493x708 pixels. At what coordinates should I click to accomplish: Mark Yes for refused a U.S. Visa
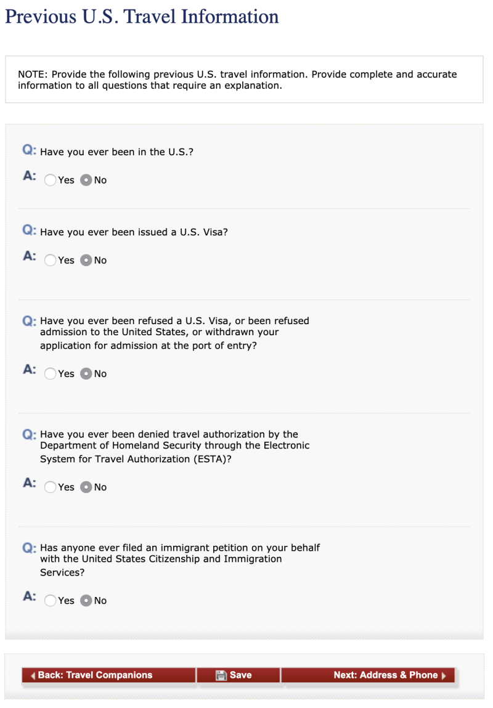50,373
